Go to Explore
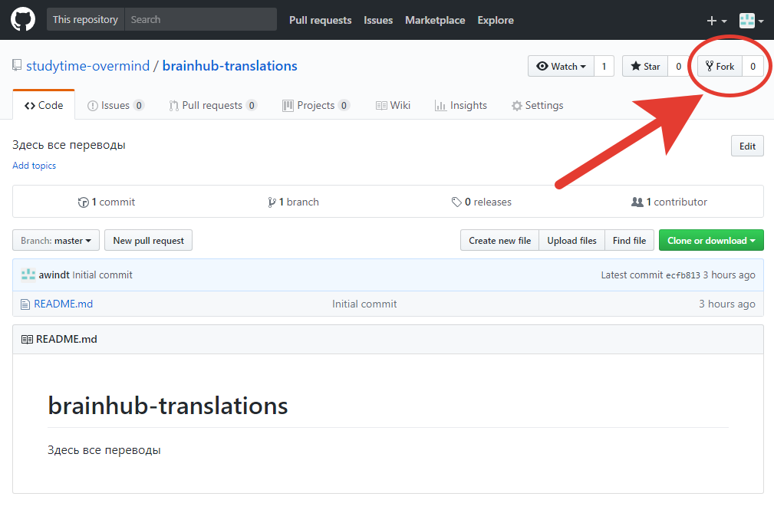This screenshot has height=513, width=774. [496, 20]
